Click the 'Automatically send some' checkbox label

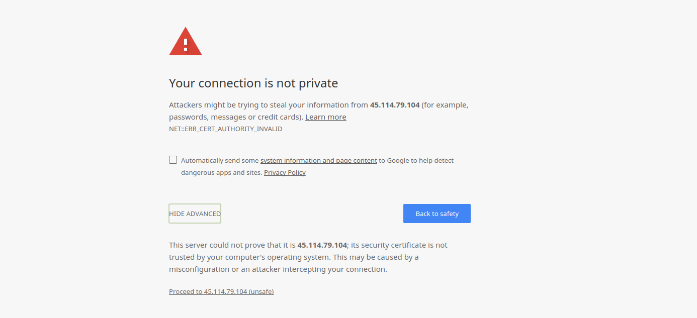click(220, 161)
